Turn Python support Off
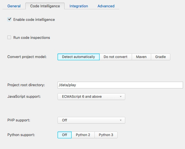The width and height of the screenshot is (185, 149). [65, 135]
